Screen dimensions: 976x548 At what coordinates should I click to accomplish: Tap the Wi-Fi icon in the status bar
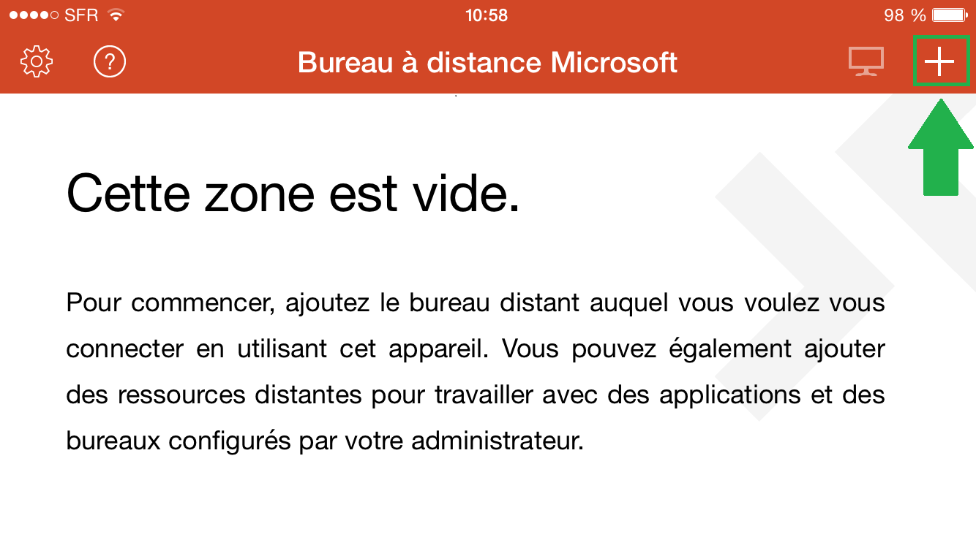116,15
